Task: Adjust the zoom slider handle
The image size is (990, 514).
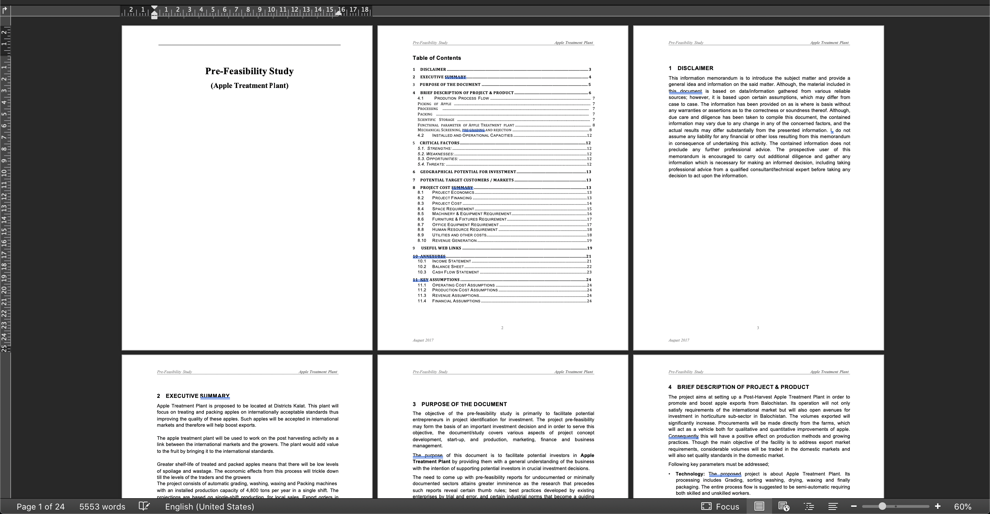Action: click(x=882, y=506)
